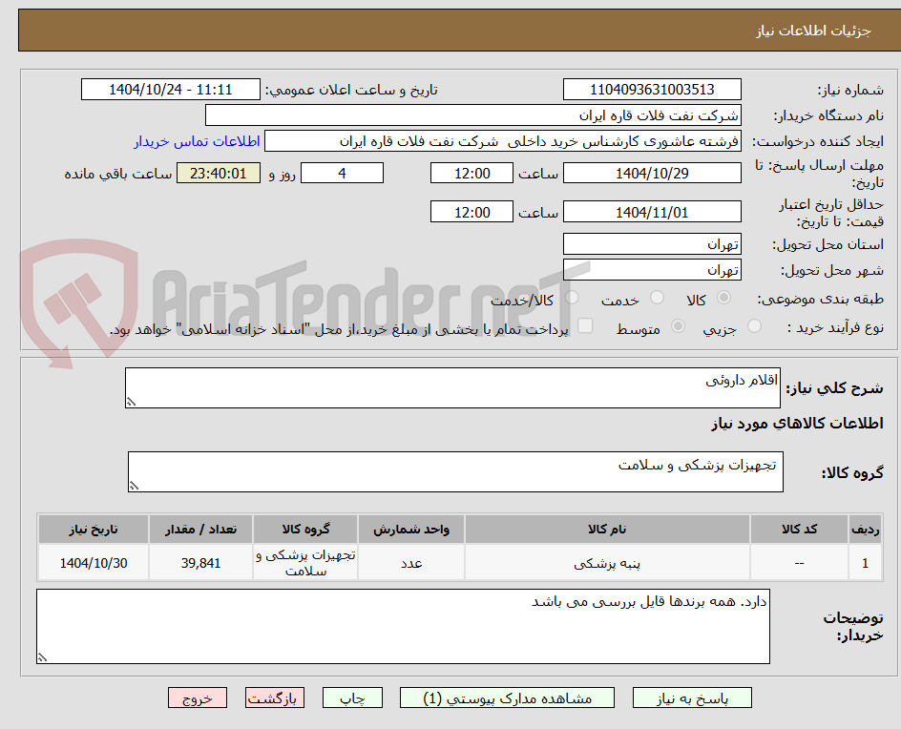The width and height of the screenshot is (901, 729).
Task: Click the buyer name field شرکت نفت فلات قاره ایران
Action: point(472,115)
